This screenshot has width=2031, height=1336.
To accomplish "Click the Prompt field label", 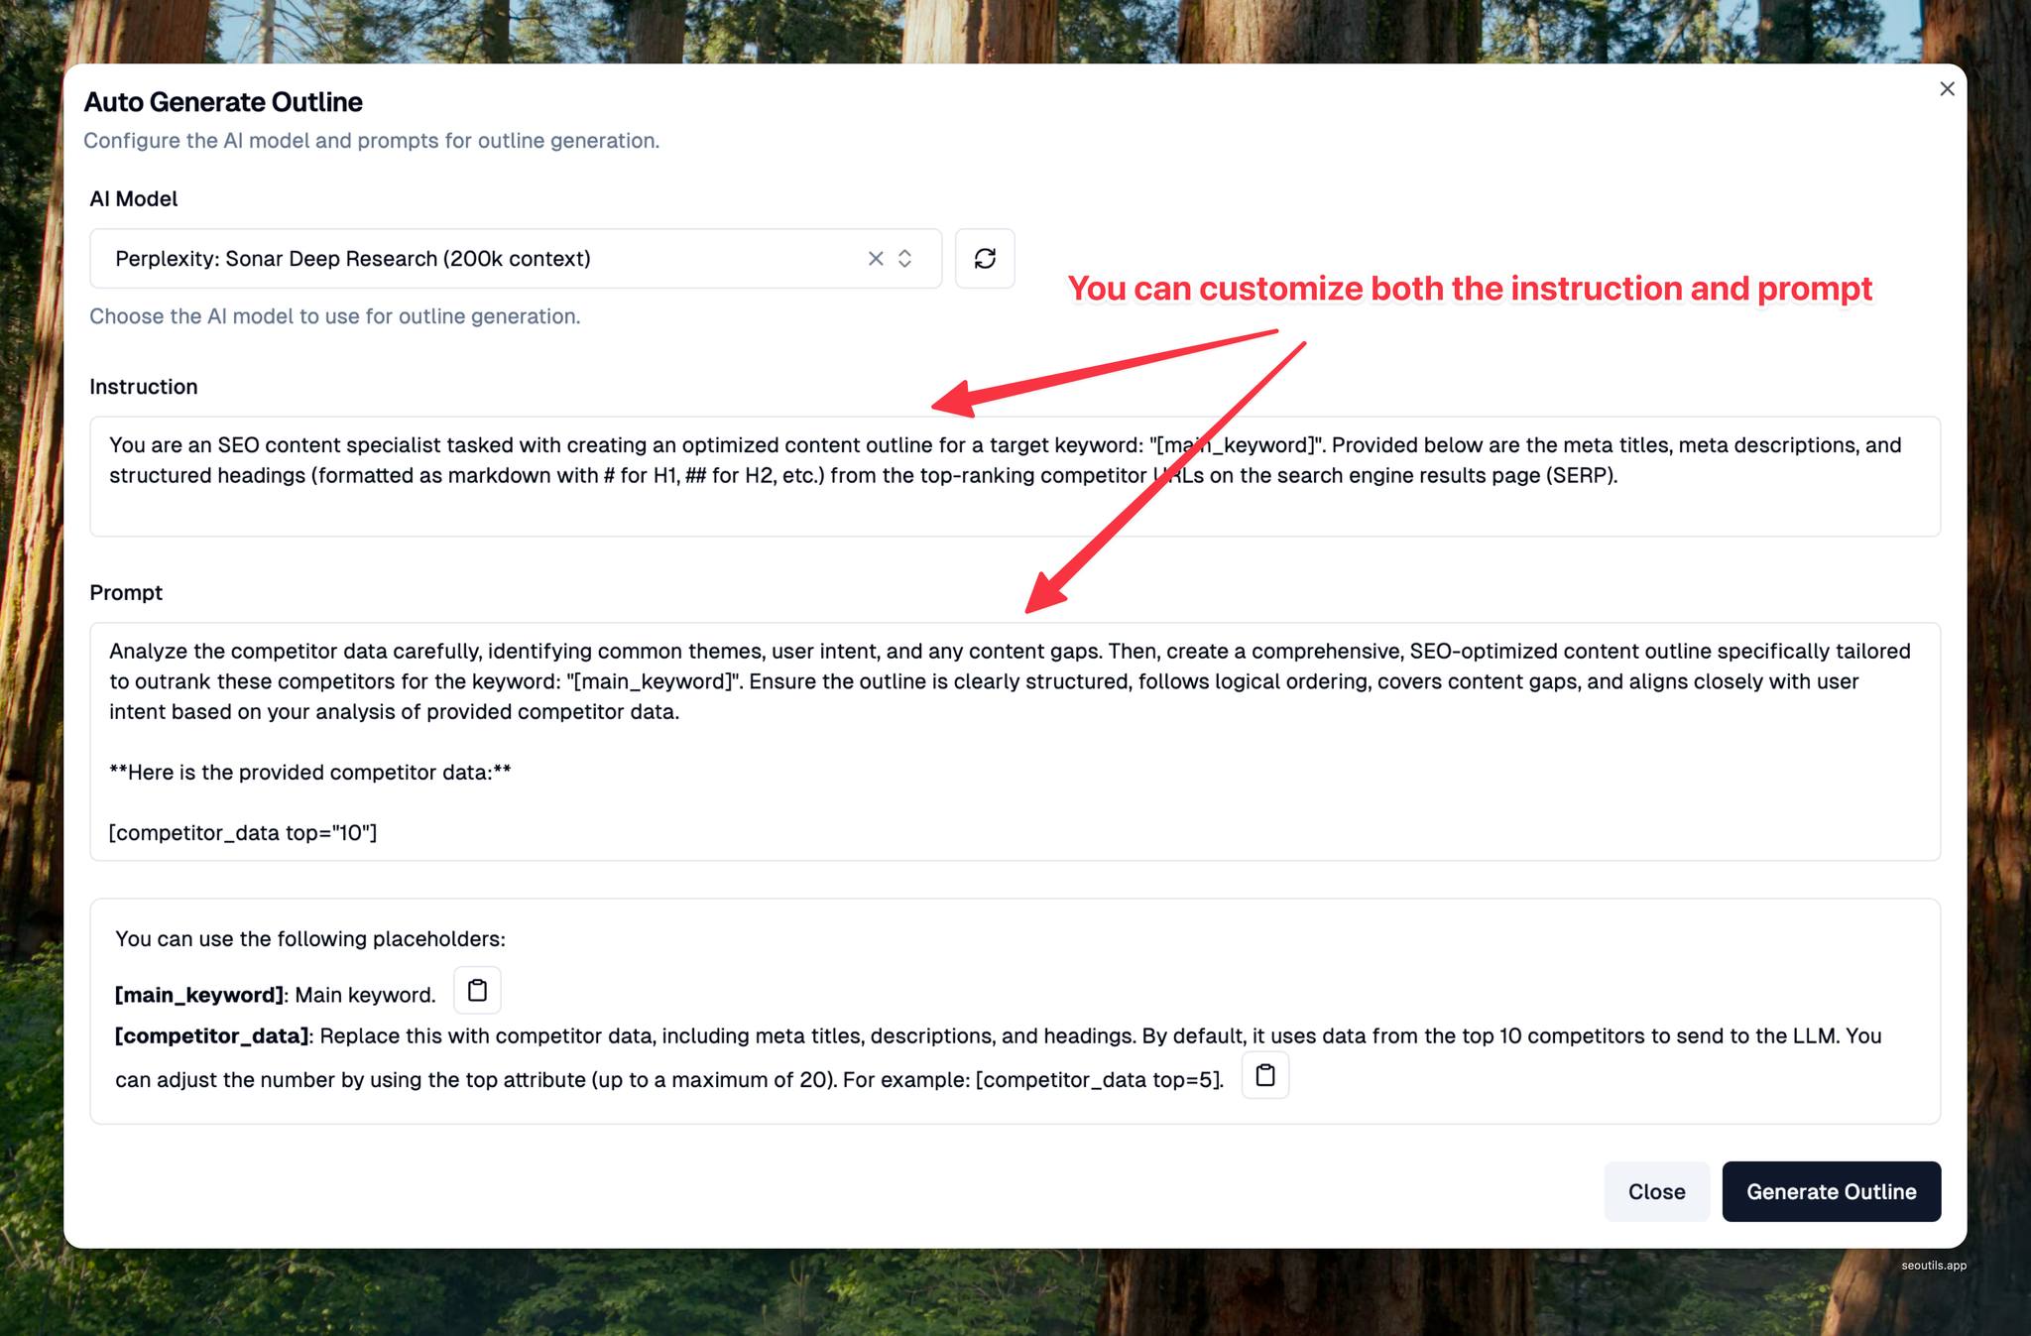I will pyautogui.click(x=126, y=593).
